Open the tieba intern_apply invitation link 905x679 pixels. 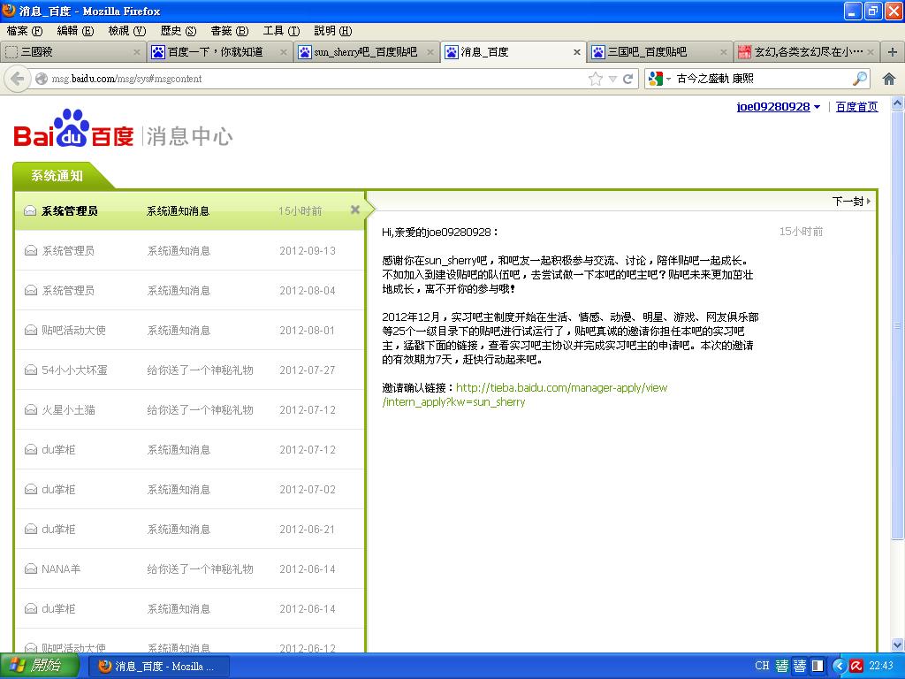point(525,395)
